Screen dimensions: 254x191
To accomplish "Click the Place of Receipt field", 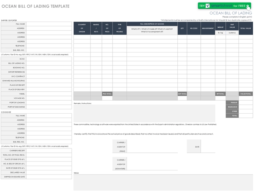I will pyautogui.click(x=49, y=85).
